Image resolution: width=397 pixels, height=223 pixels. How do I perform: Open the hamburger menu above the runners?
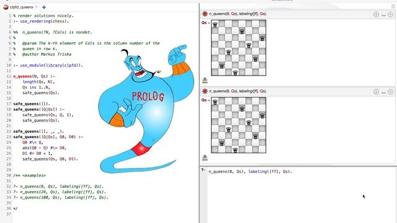[393, 6]
